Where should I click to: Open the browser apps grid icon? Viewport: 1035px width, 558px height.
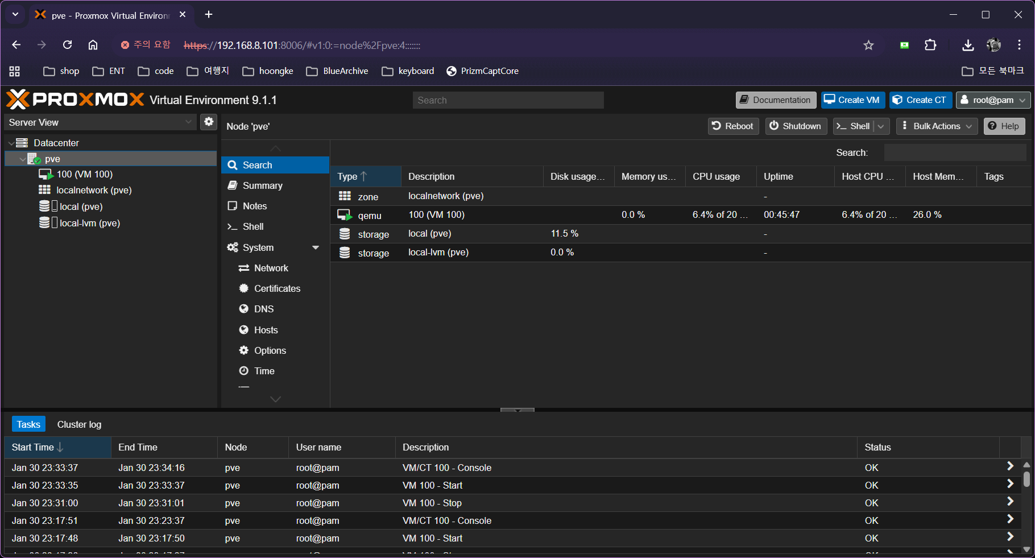pos(15,71)
